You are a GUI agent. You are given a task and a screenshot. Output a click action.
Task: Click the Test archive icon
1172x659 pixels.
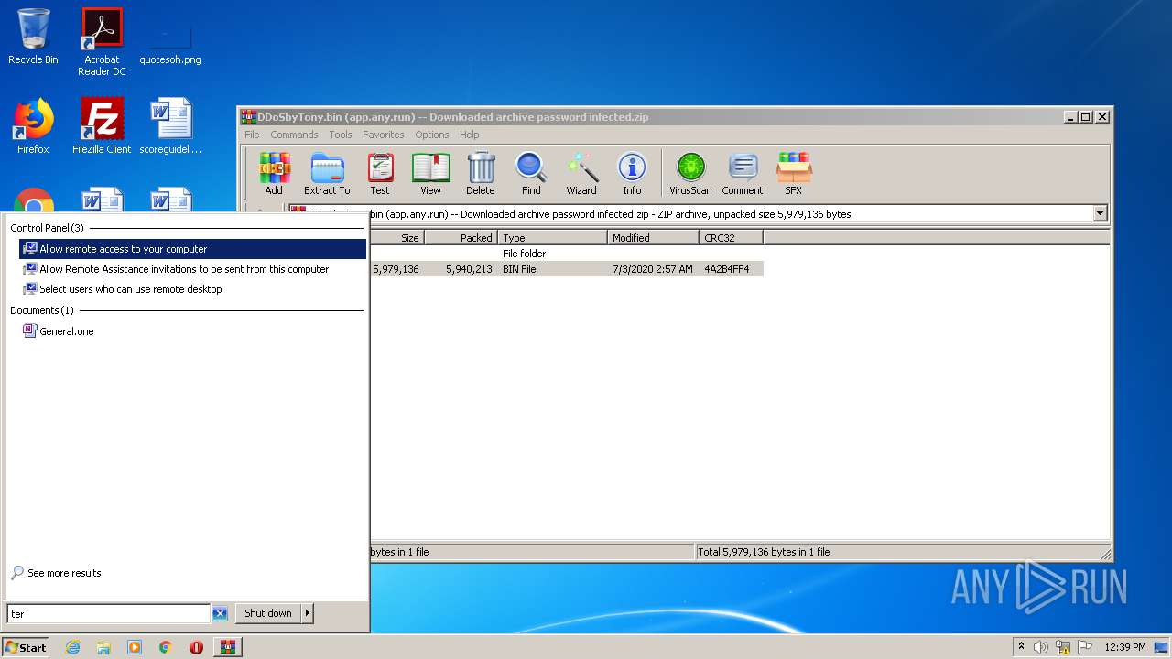[380, 174]
